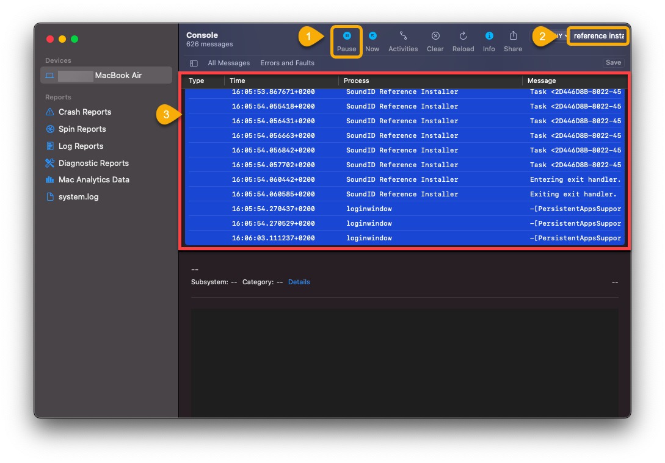The height and width of the screenshot is (463, 665).
Task: Click the Crash Reports warning triangle icon
Action: pos(49,112)
